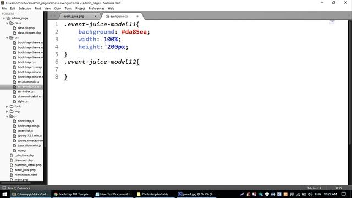Open the Windows Start menu
The width and height of the screenshot is (352, 198).
[4, 194]
